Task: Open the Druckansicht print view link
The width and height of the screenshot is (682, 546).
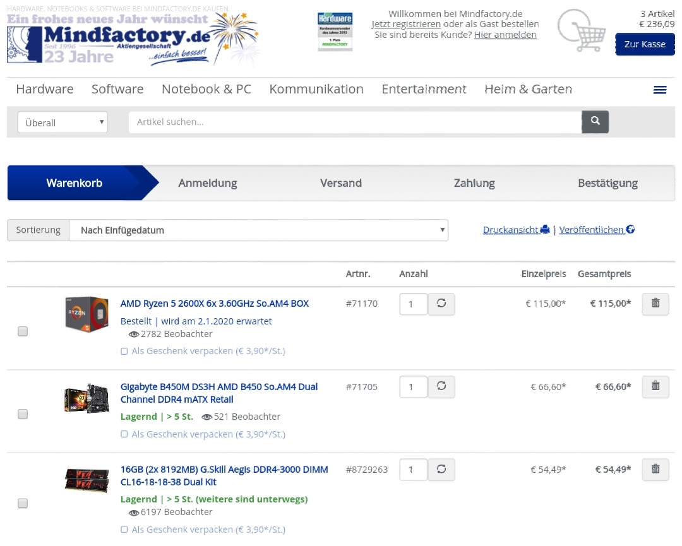Action: coord(517,230)
